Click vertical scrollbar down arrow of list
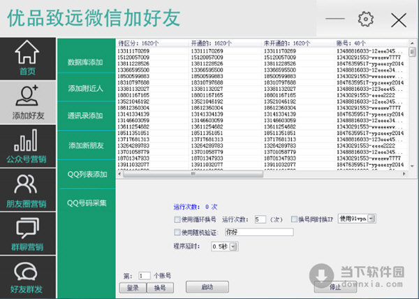419x299 pixels. click(x=412, y=166)
